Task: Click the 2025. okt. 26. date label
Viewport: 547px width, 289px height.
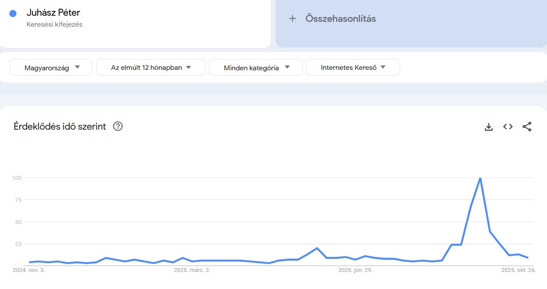Action: [x=519, y=270]
